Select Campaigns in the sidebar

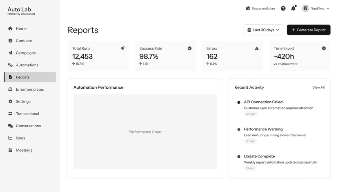pyautogui.click(x=30, y=53)
